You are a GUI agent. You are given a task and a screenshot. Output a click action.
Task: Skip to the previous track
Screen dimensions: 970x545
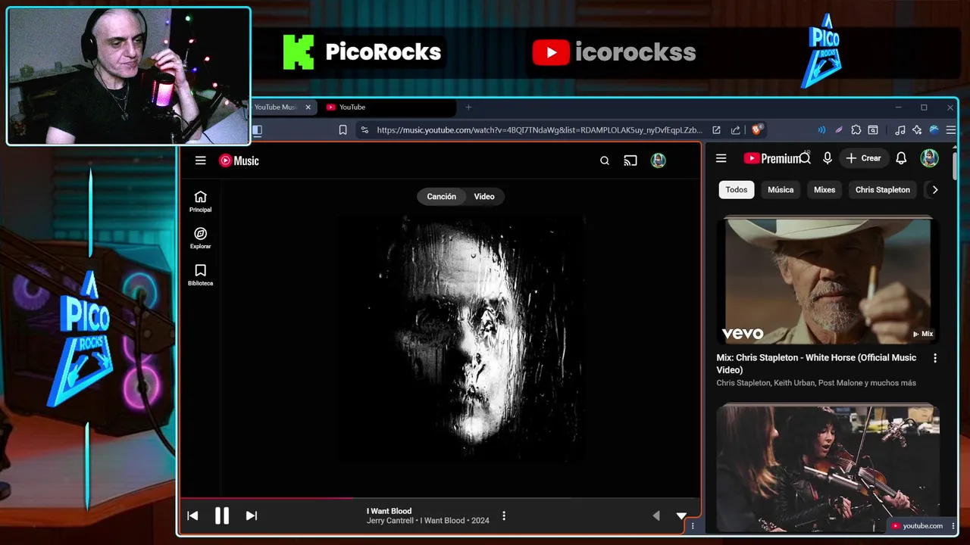click(192, 515)
